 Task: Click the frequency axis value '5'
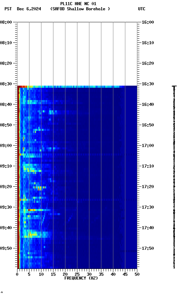point(29,274)
